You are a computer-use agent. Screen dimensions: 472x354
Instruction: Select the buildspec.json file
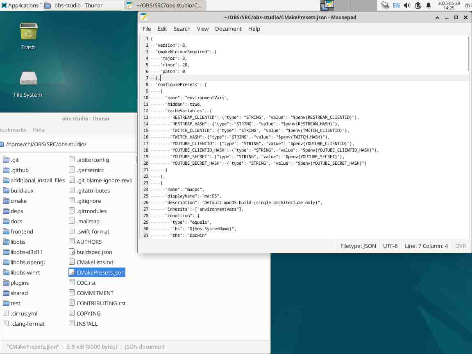click(91, 252)
